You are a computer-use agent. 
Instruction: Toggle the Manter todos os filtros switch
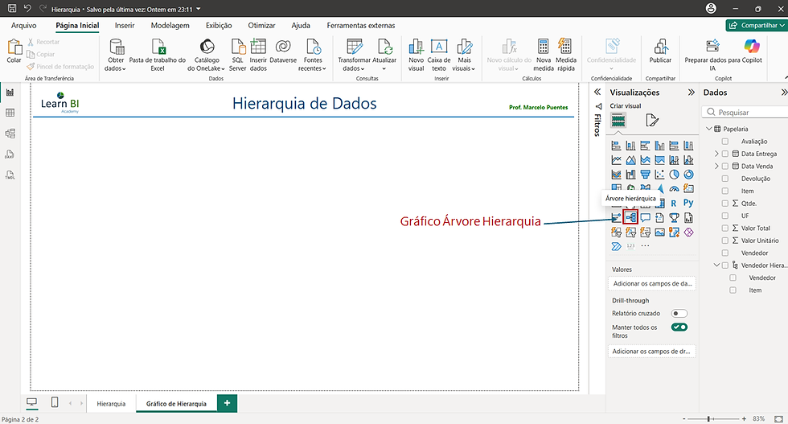point(679,327)
